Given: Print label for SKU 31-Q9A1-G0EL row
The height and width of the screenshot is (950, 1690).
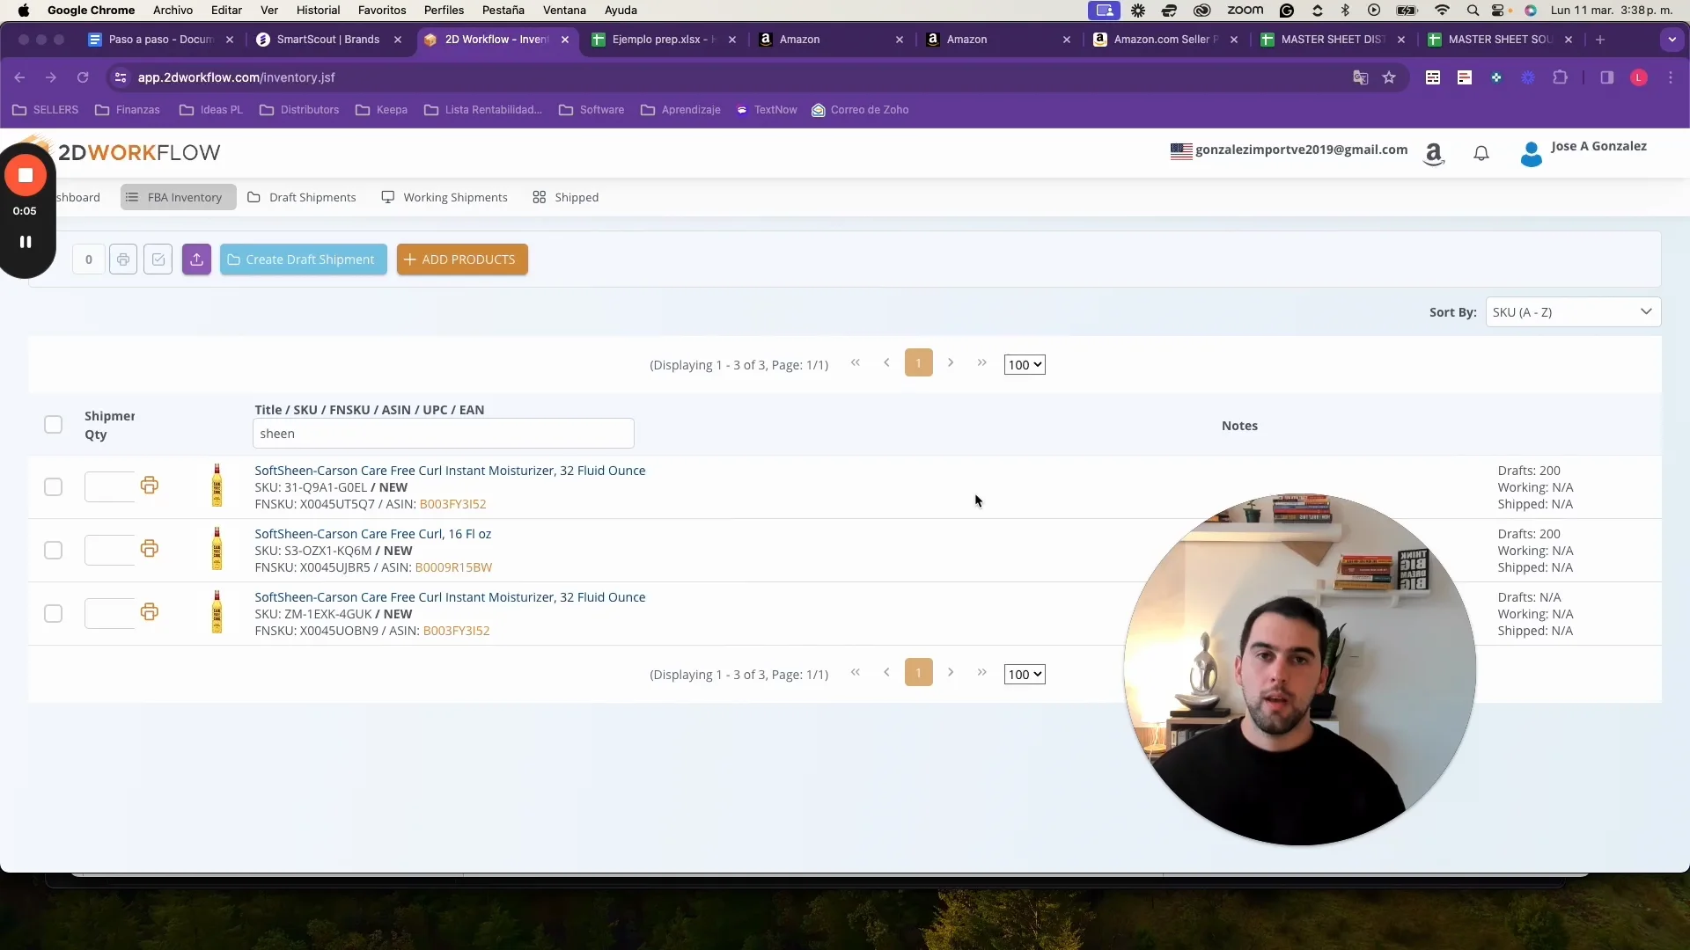Looking at the screenshot, I should pos(150,486).
